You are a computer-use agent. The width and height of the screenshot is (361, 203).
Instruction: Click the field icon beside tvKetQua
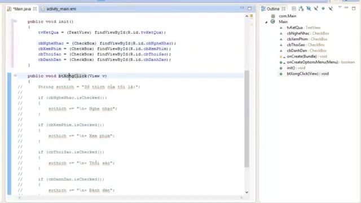click(x=281, y=28)
